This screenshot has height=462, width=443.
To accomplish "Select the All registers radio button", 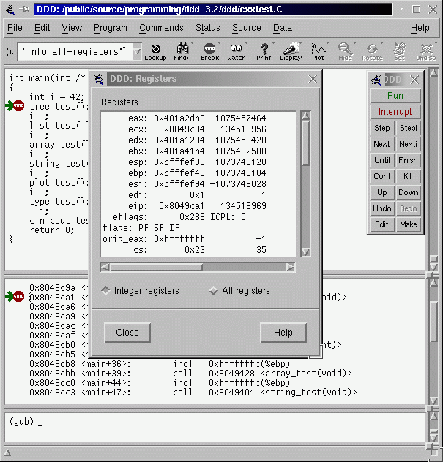I will 214,291.
